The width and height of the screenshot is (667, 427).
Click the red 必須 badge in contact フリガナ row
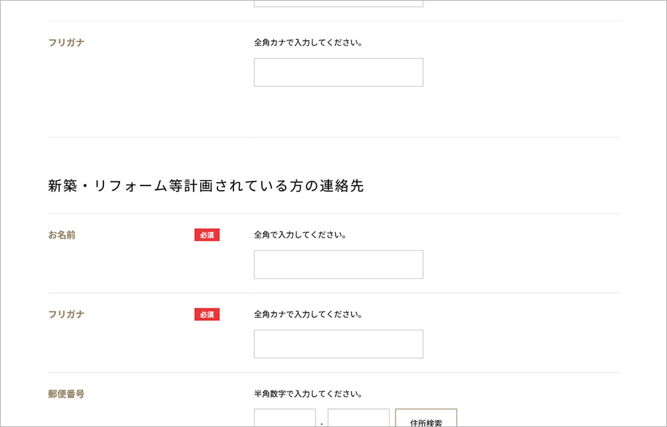(x=207, y=314)
